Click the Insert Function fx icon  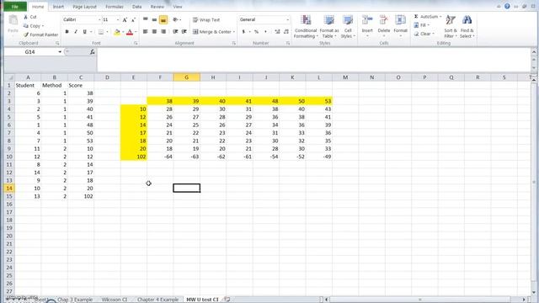click(92, 52)
